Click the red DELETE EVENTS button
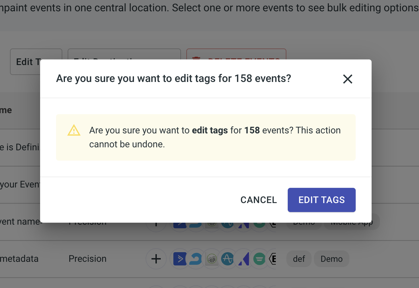This screenshot has width=419, height=288. [x=236, y=54]
